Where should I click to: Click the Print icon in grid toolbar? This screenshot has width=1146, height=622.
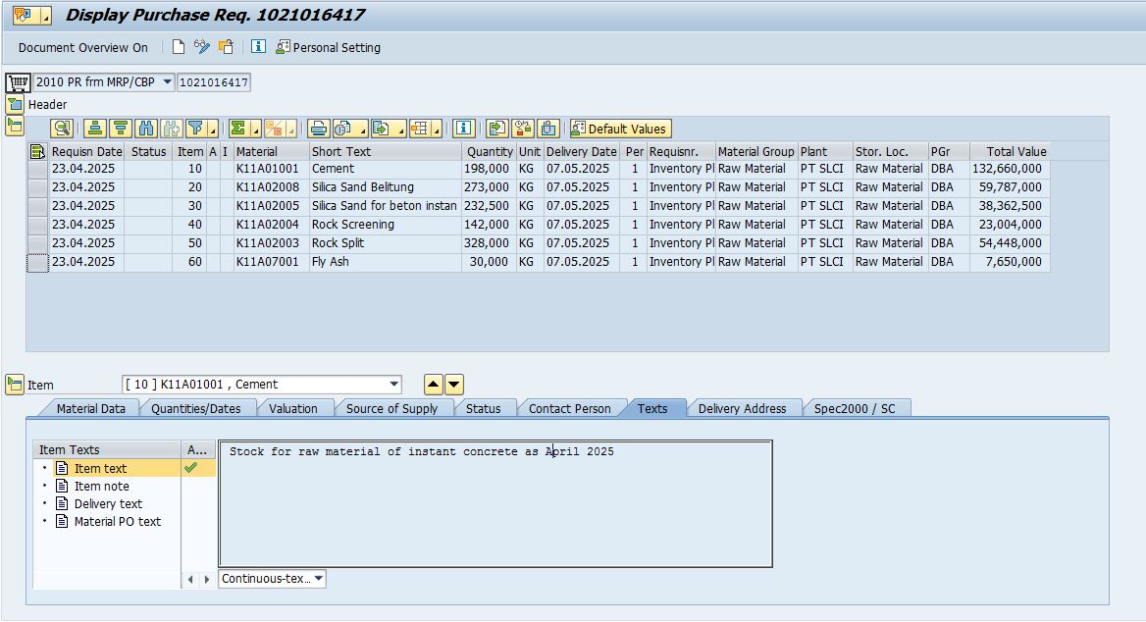tap(319, 129)
